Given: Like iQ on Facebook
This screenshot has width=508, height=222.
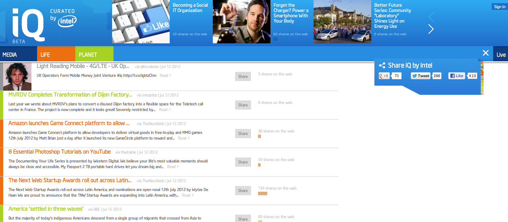Looking at the screenshot, I should point(457,76).
